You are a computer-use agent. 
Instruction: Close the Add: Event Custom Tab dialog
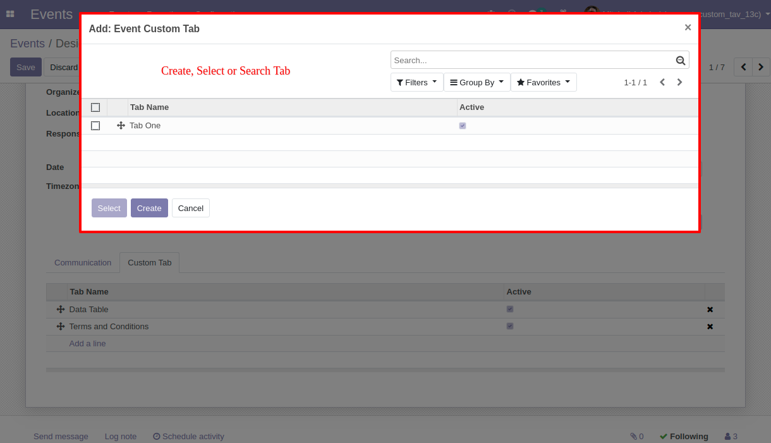point(688,27)
